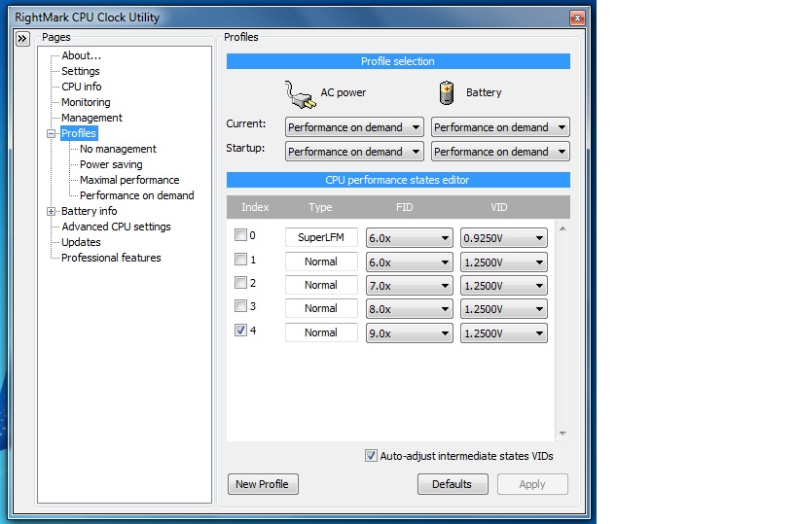The height and width of the screenshot is (524, 797).
Task: Open Startup Battery profile dropdown
Action: point(500,152)
